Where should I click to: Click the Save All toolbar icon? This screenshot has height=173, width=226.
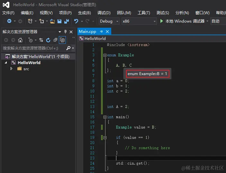(x=67, y=21)
